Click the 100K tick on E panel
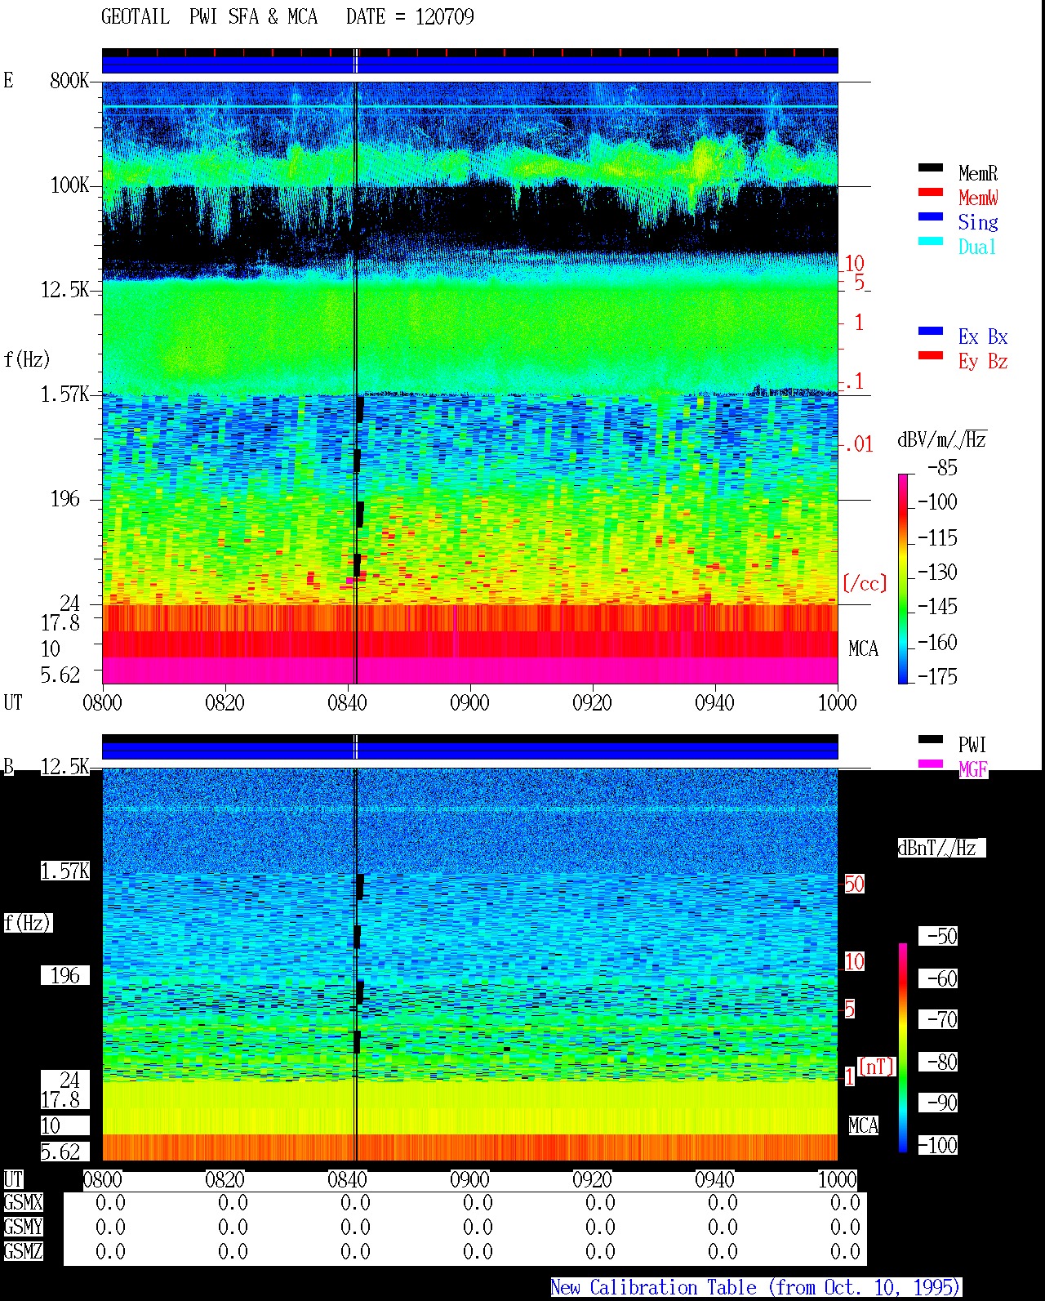This screenshot has height=1301, width=1045. click(69, 185)
